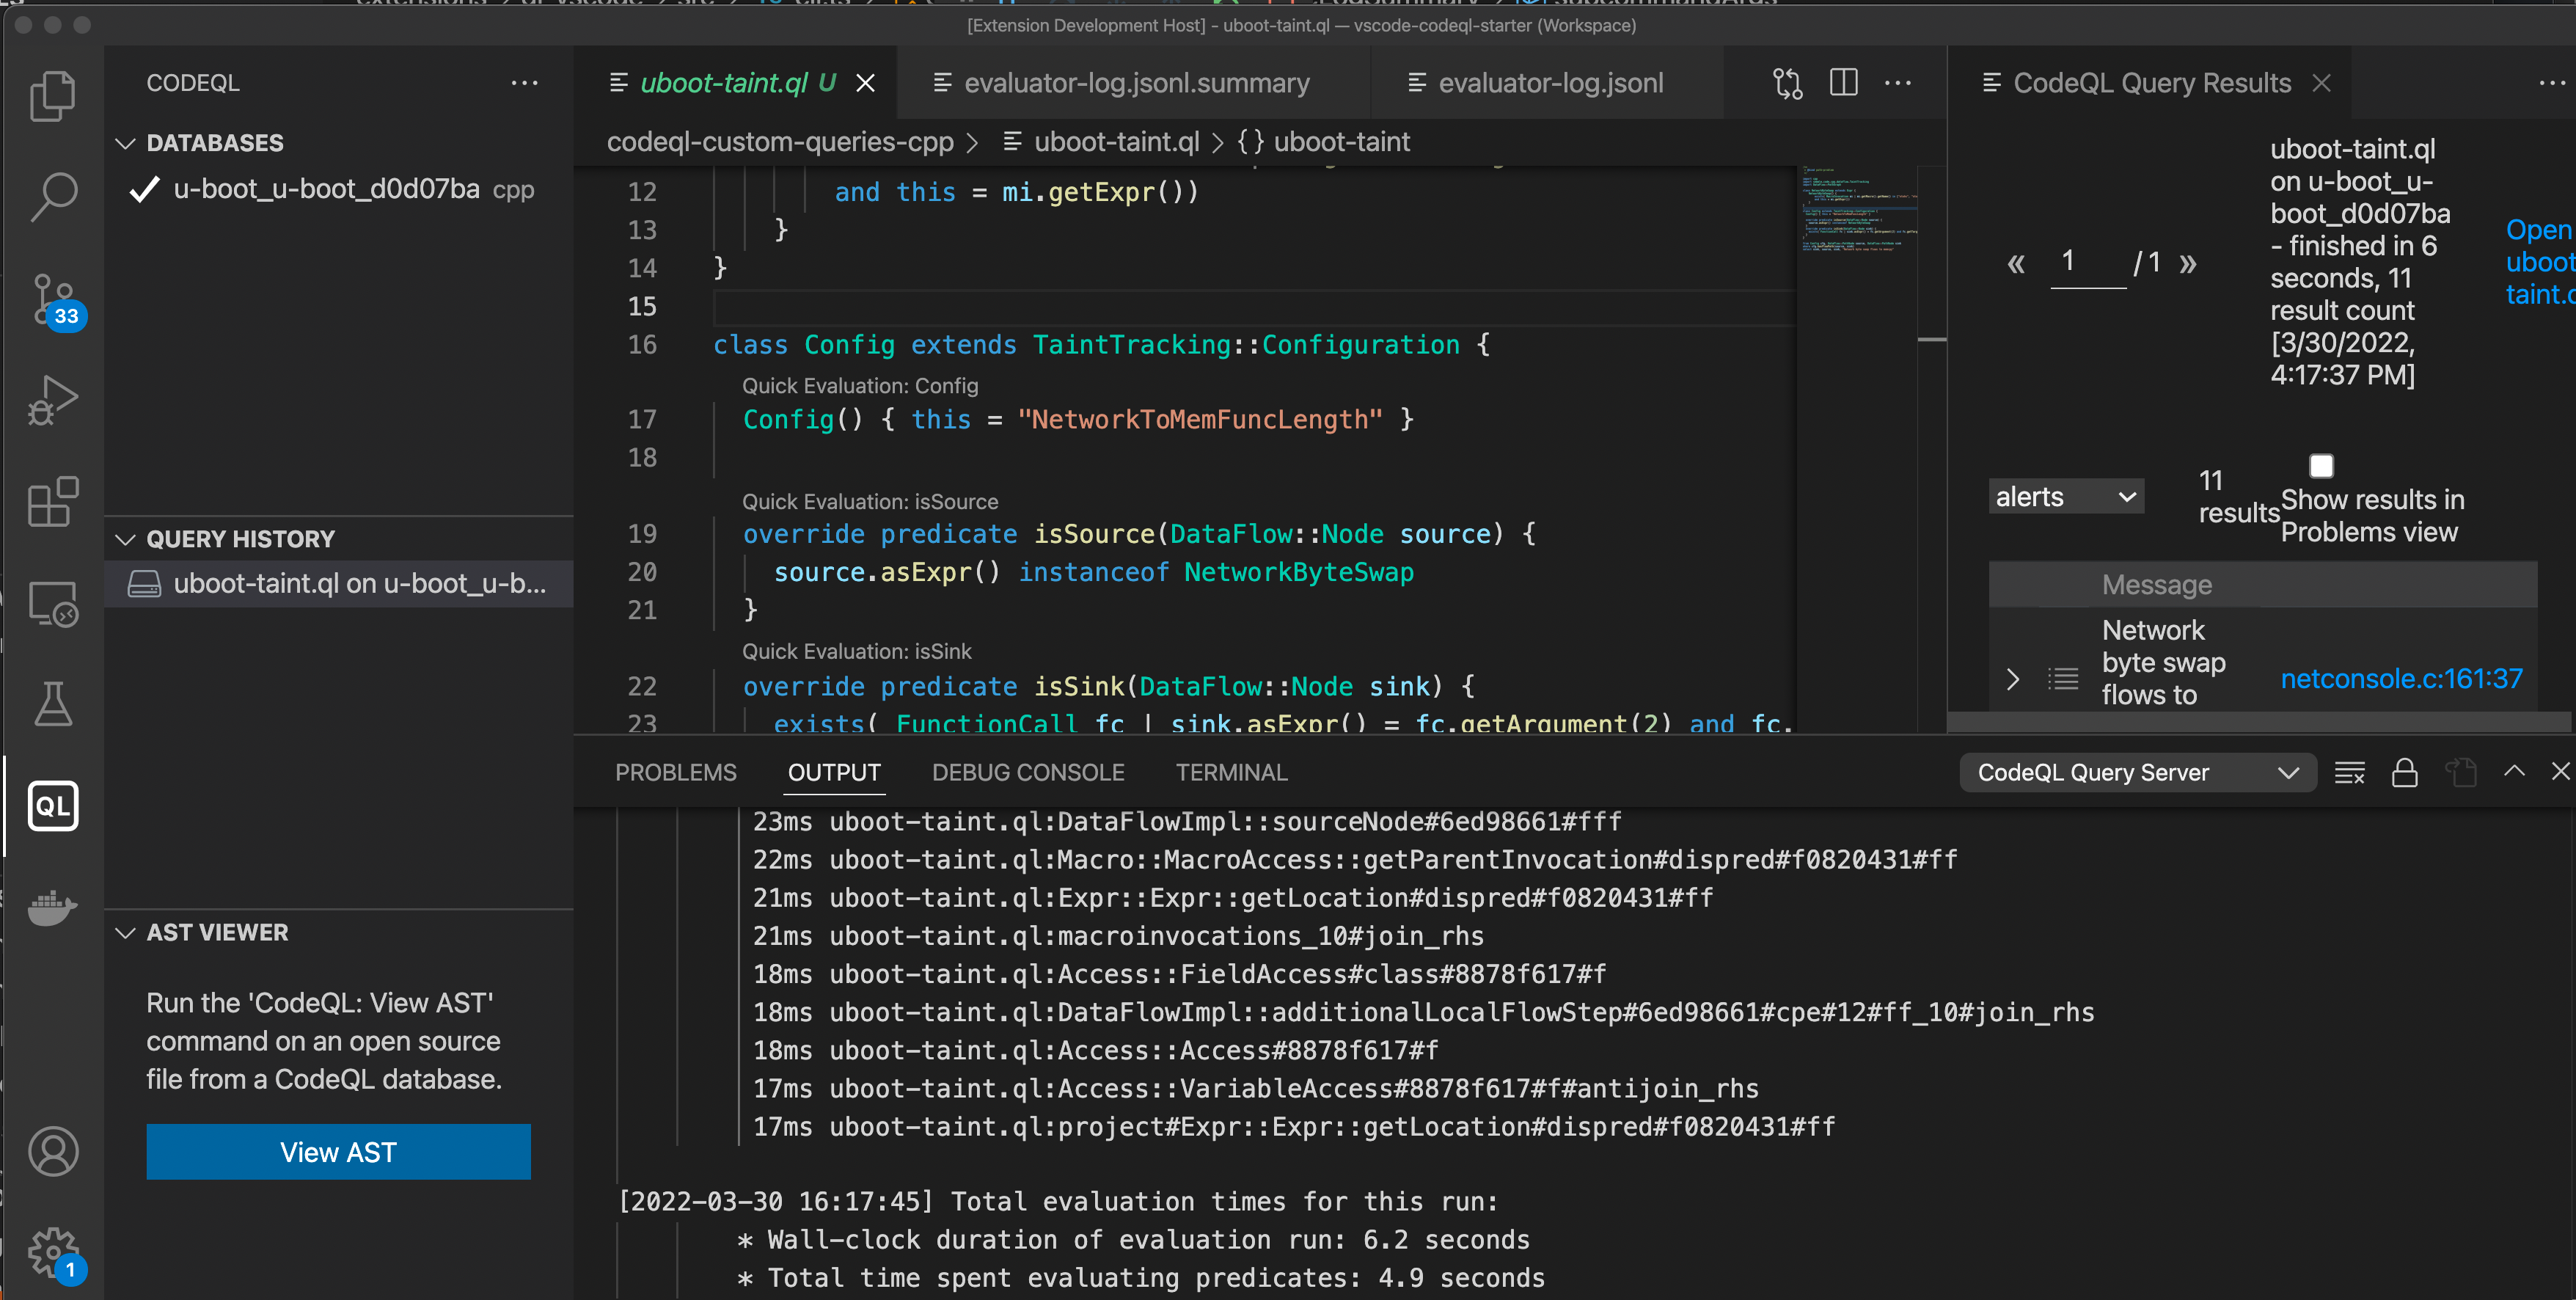Open the Testing flask icon view
Image resolution: width=2576 pixels, height=1300 pixels.
(x=53, y=704)
